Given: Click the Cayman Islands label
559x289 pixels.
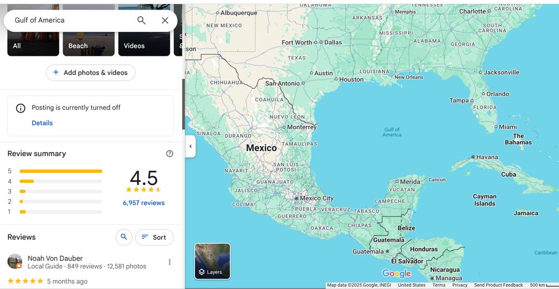Looking at the screenshot, I should [485, 200].
